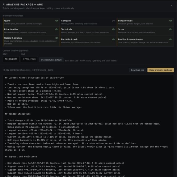Toggle the Fundamentals manifest card
Screen dimensions: 177x177
tap(145, 22)
